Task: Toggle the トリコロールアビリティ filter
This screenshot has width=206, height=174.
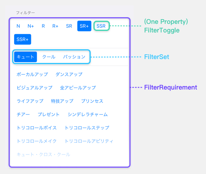Action: (x=89, y=141)
